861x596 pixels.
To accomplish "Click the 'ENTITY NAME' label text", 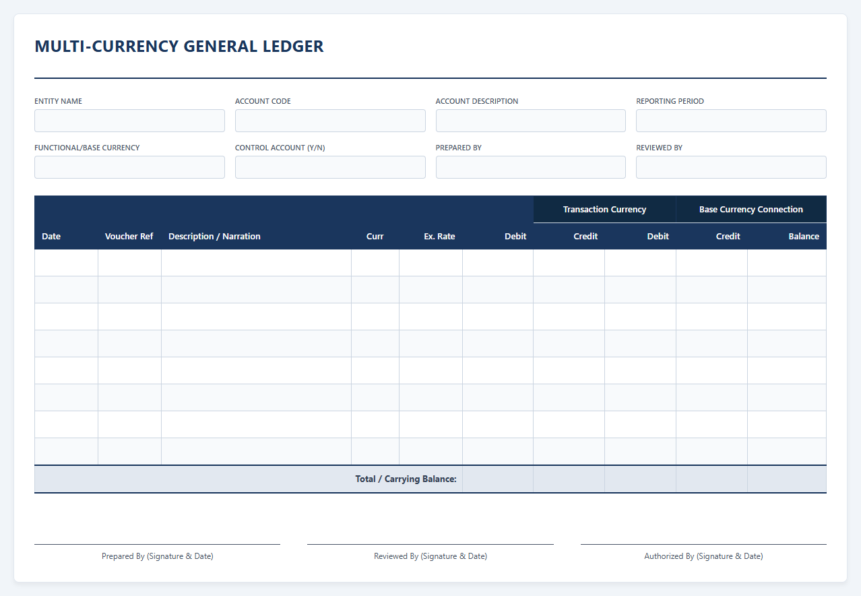I will click(59, 101).
